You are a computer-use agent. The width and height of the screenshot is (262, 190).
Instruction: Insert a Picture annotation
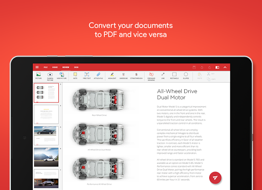point(38,76)
